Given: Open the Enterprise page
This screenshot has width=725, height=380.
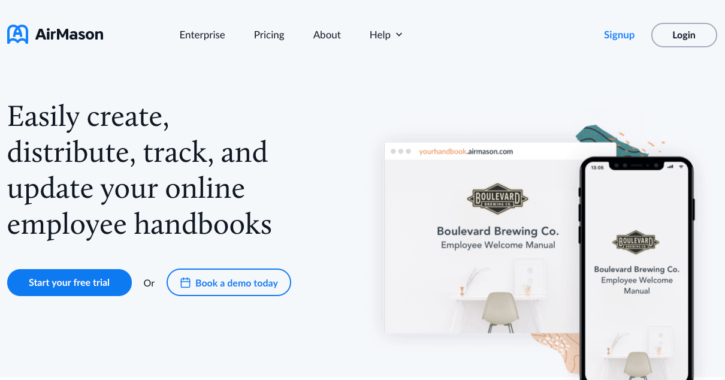Looking at the screenshot, I should [x=203, y=35].
